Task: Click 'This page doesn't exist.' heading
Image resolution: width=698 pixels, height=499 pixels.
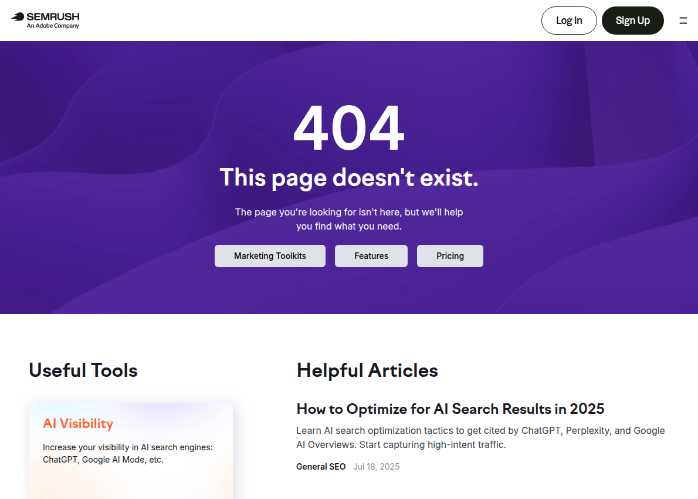Action: tap(349, 178)
